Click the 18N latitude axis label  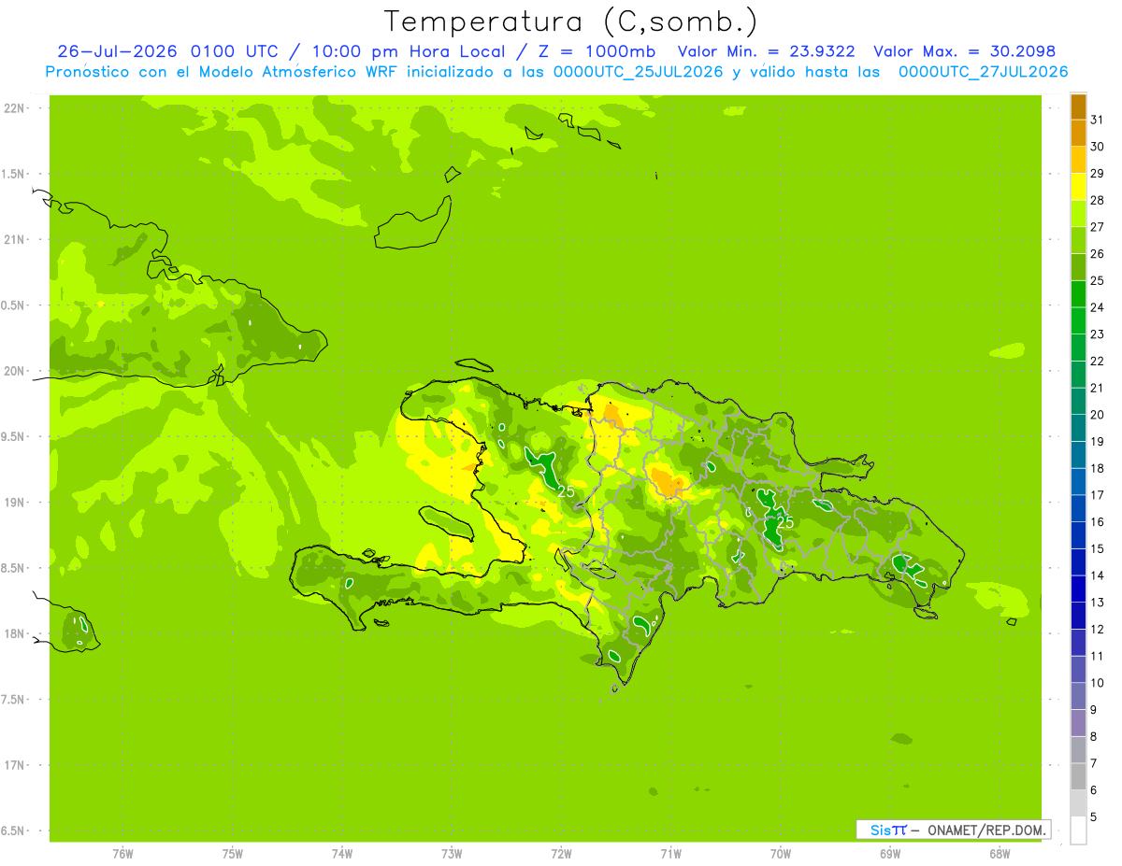coord(14,633)
